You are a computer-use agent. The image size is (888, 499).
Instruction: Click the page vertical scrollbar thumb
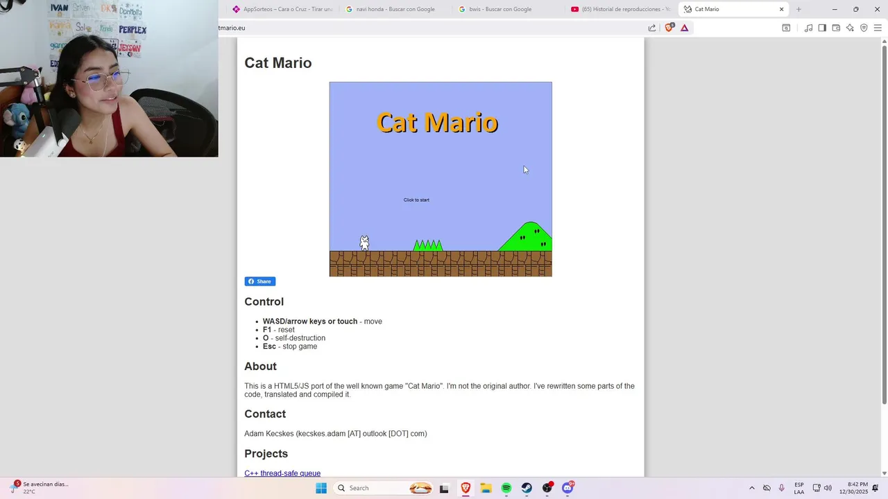(884, 224)
